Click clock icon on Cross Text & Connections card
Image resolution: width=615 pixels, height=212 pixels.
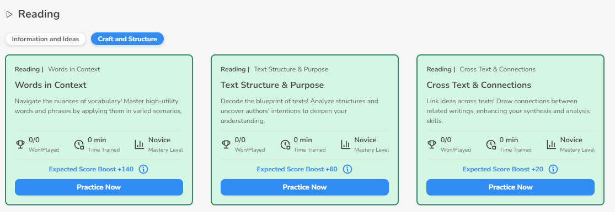[x=491, y=145]
